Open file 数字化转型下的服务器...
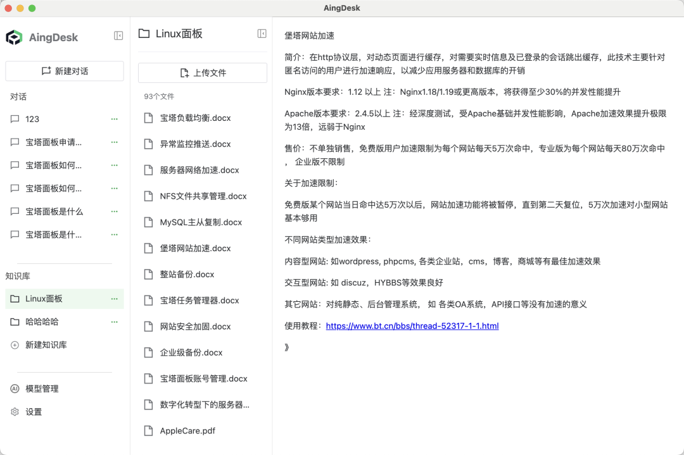The width and height of the screenshot is (684, 455). [203, 405]
